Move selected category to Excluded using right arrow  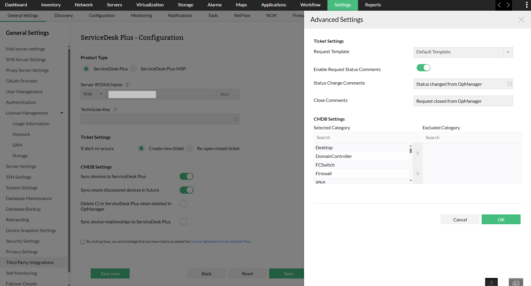point(417,153)
